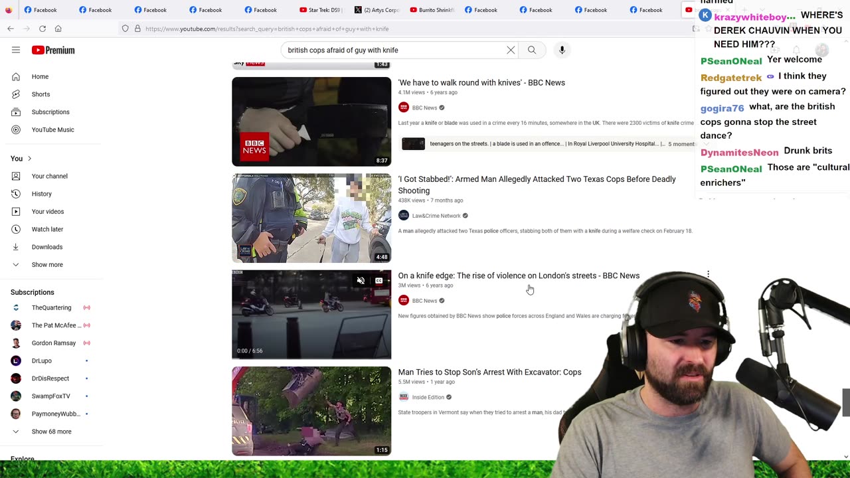The width and height of the screenshot is (850, 478).
Task: Click the browser home icon
Action: click(x=58, y=29)
